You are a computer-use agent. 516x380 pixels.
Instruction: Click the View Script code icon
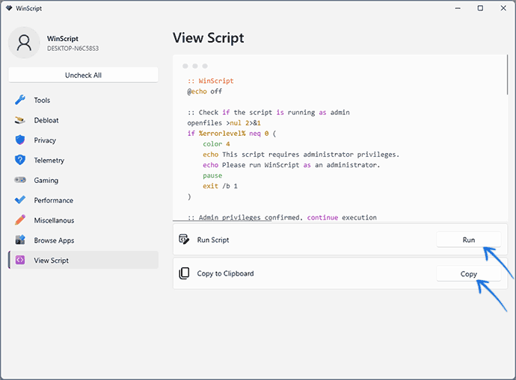coord(20,260)
